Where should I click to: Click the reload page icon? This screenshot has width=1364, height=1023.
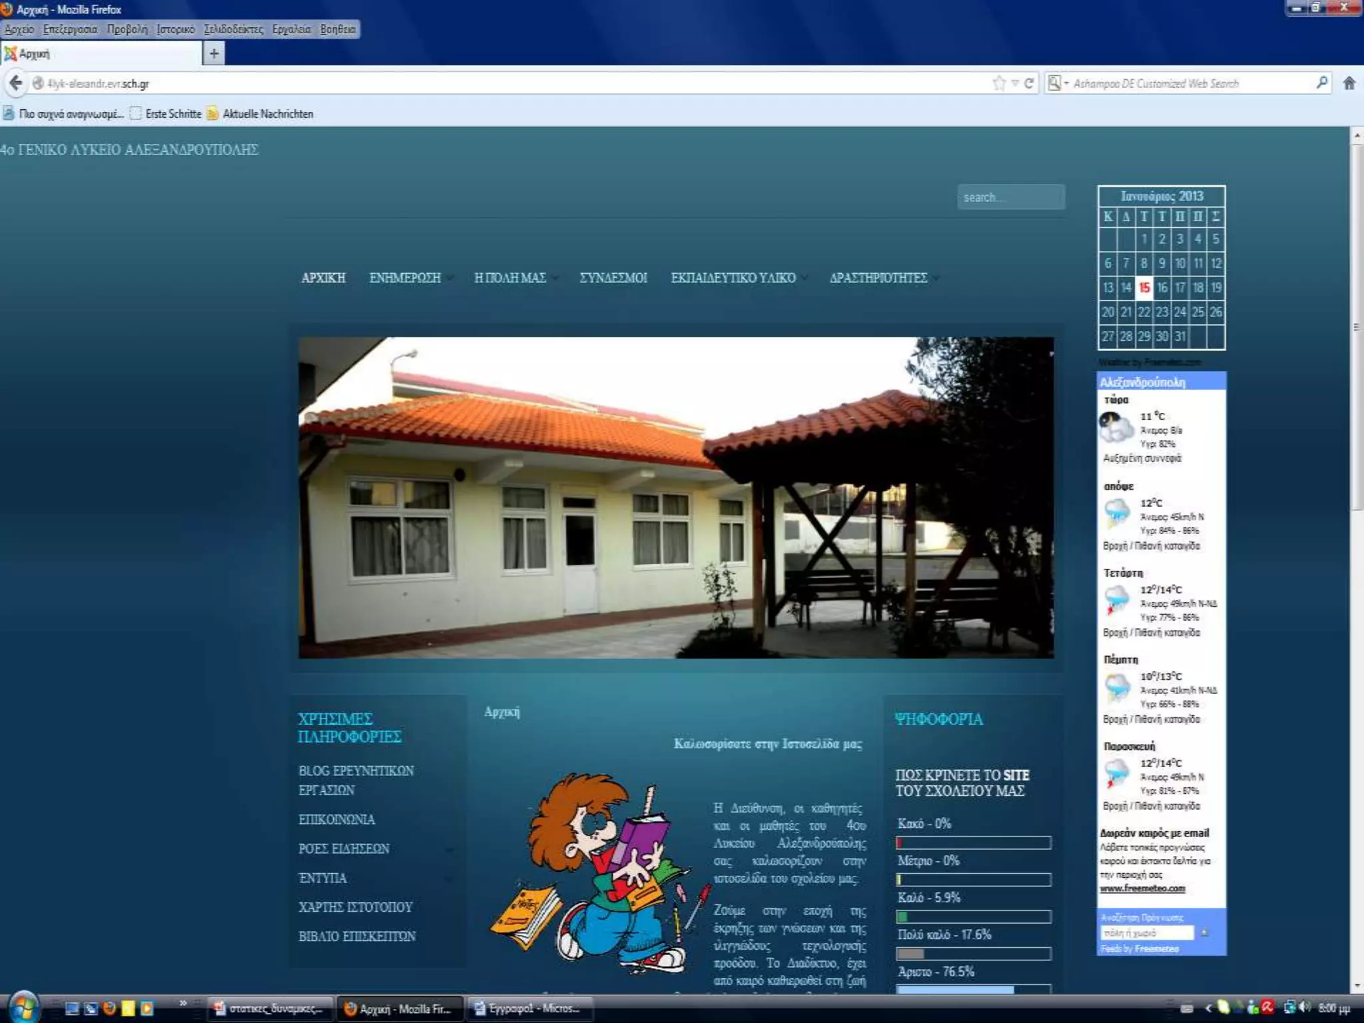[x=1029, y=83]
